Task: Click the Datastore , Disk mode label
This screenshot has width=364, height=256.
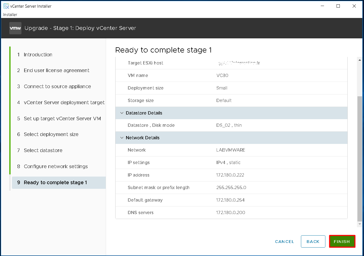Action: click(151, 125)
